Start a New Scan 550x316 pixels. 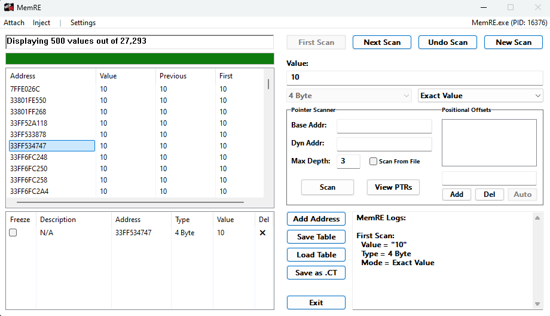click(513, 42)
